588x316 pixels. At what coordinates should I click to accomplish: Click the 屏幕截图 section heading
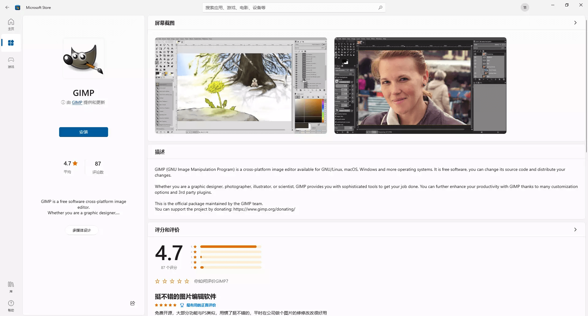click(165, 23)
